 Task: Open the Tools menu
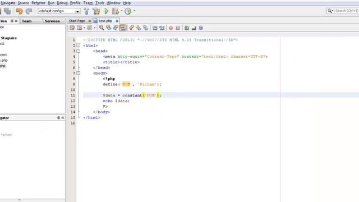click(x=100, y=3)
